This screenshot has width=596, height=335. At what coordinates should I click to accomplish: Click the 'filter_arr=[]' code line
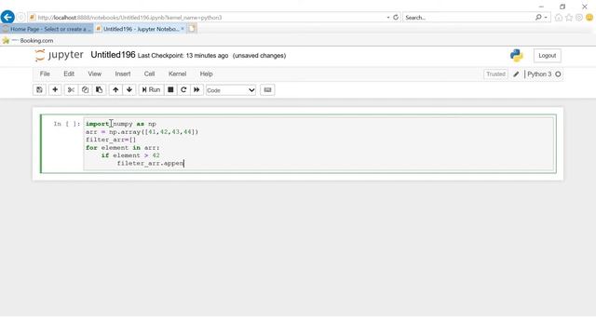tap(111, 140)
